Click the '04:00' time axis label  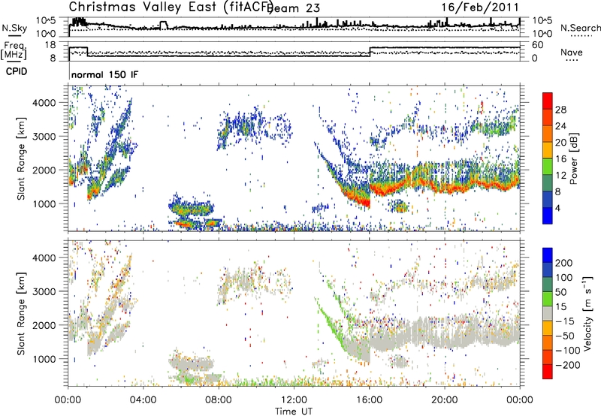143,400
